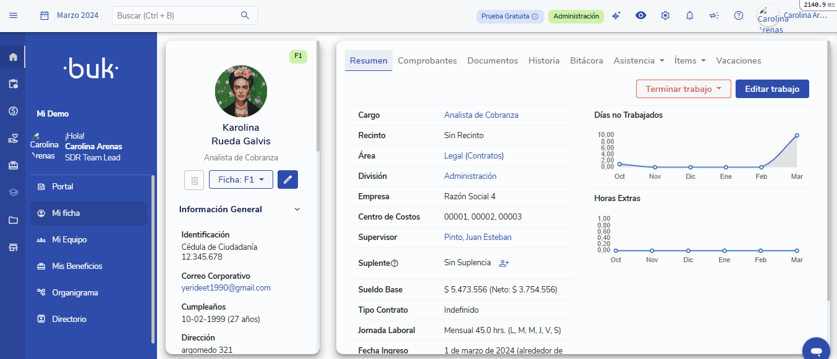Click the sparkles AI assistant icon

click(616, 15)
